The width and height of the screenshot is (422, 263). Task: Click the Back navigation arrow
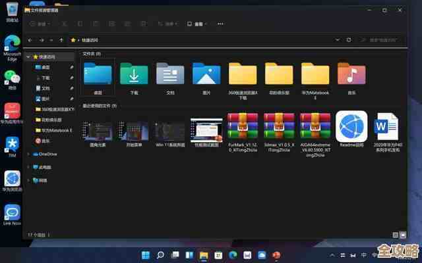coord(31,40)
